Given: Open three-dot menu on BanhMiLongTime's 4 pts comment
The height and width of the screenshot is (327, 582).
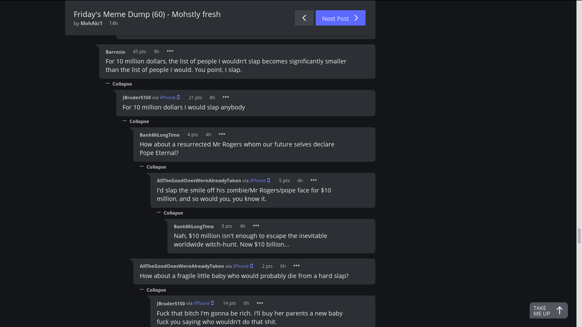Looking at the screenshot, I should (x=222, y=134).
